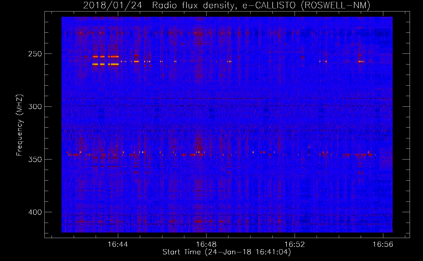Click the 400 frequency tick label
The image size is (423, 261).
pos(35,212)
